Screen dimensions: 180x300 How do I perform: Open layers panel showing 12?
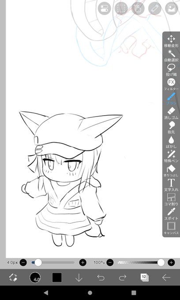[x=144, y=277]
